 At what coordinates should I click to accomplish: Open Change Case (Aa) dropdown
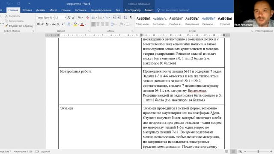tap(80, 18)
